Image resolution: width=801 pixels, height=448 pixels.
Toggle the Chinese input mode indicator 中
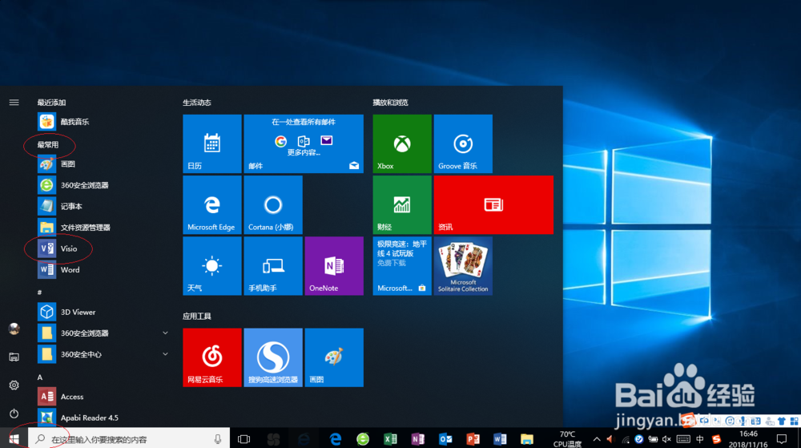700,439
